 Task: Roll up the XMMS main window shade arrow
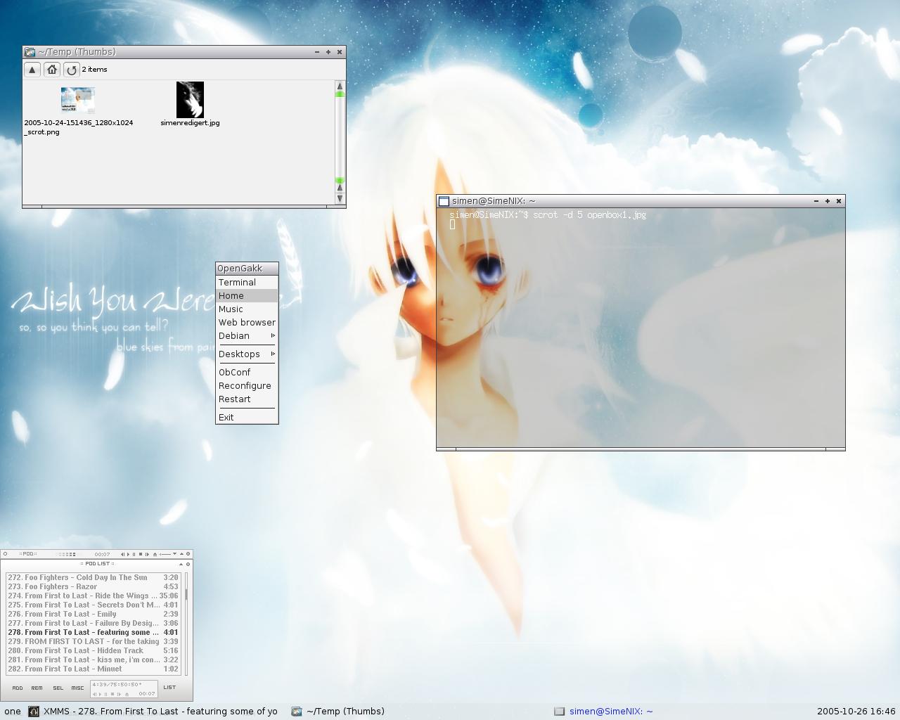click(181, 554)
